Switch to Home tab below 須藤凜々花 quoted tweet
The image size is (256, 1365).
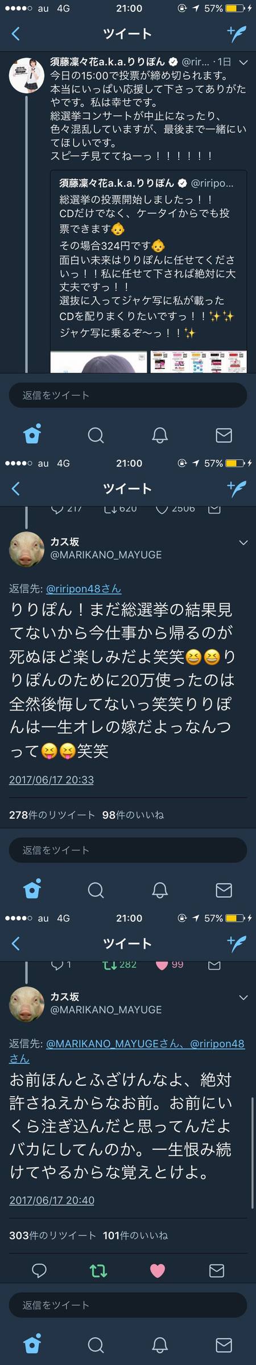(32, 435)
